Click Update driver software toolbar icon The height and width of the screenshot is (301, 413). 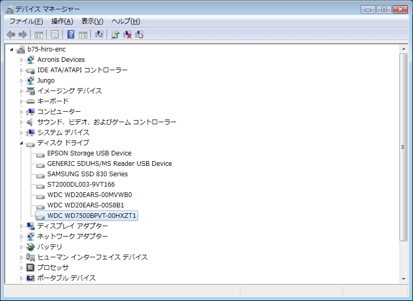tap(115, 34)
